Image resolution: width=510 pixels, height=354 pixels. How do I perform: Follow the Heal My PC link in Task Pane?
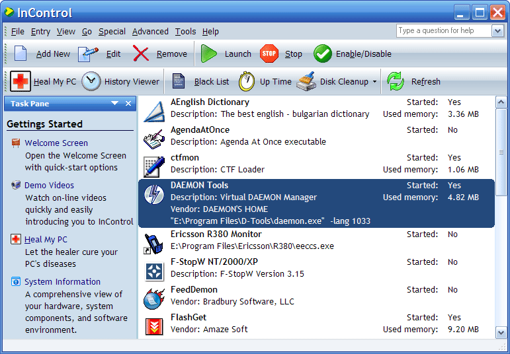tap(46, 240)
